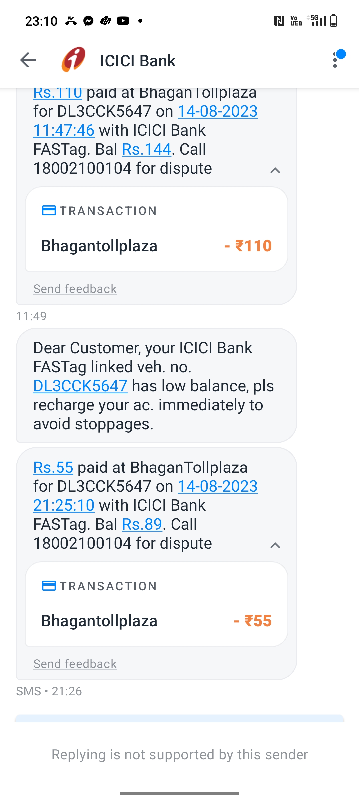Tap the NFC status bar icon
Viewport: 359px width, 802px height.
[279, 21]
